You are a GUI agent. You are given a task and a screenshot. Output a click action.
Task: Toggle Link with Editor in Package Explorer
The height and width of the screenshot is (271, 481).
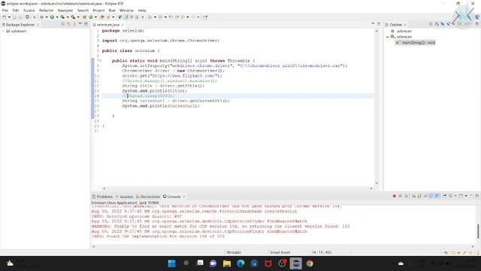(x=68, y=24)
